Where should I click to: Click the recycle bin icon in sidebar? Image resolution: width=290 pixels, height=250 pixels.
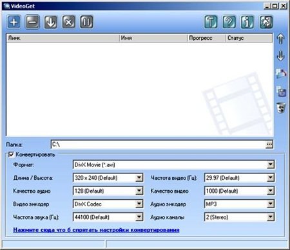click(281, 108)
